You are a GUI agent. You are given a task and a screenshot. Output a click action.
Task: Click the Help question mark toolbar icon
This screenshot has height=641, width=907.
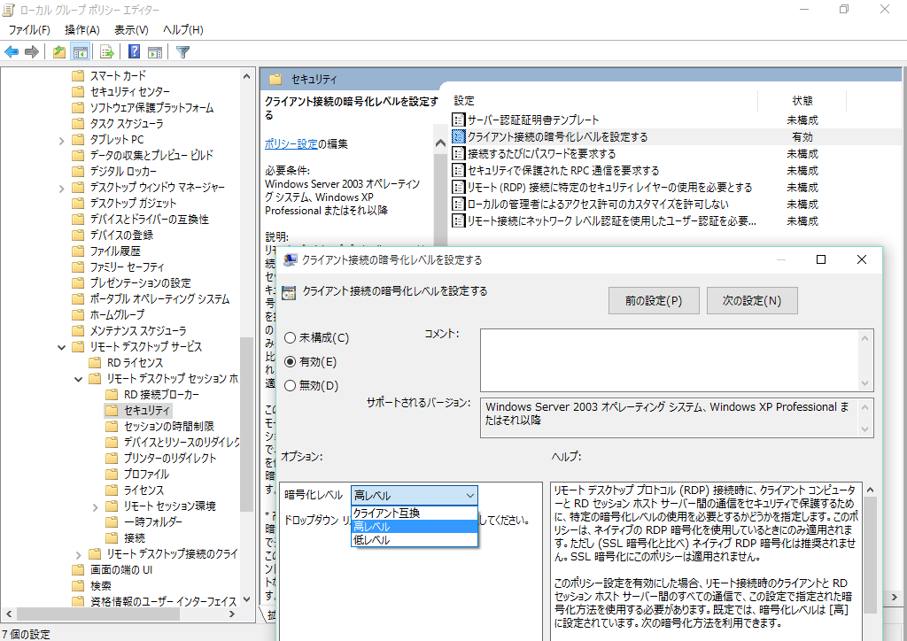135,51
